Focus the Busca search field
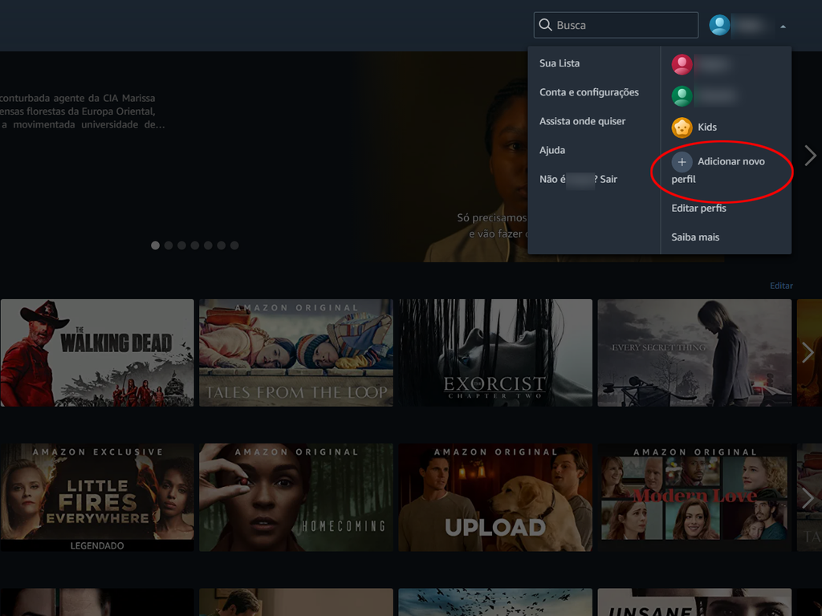The image size is (822, 616). pos(616,25)
